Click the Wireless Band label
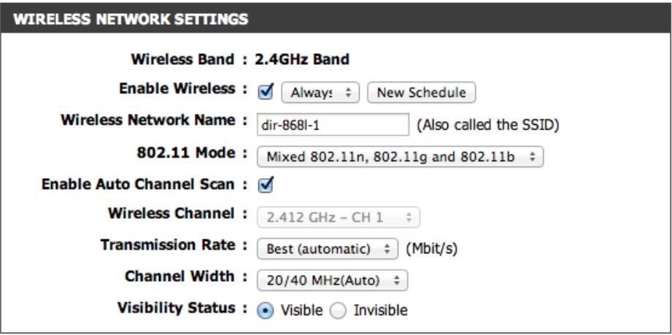The height and width of the screenshot is (335, 672). 183,59
